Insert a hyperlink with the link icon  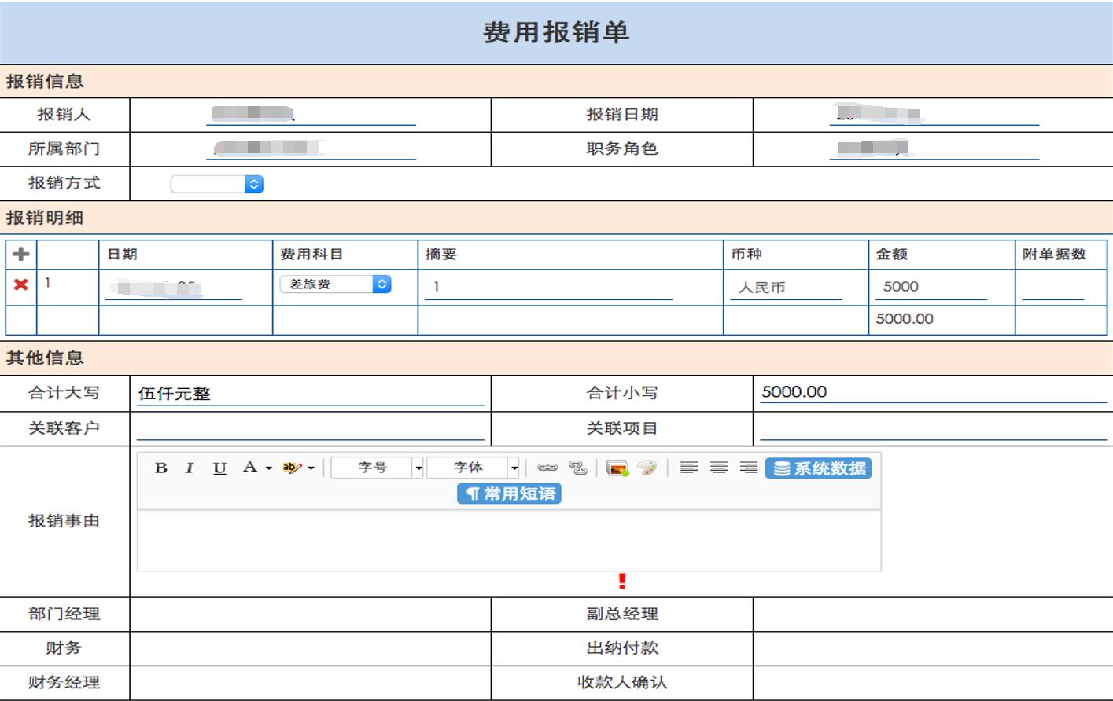[x=547, y=468]
